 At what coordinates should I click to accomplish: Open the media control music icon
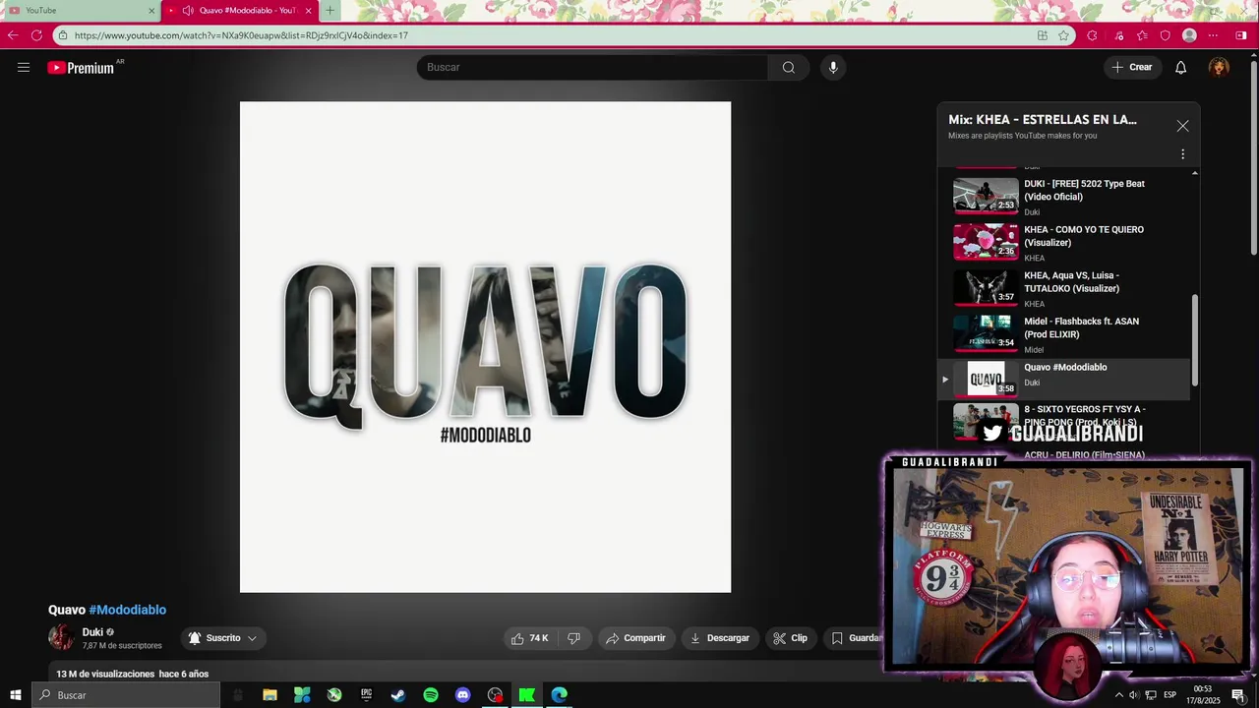1118,35
